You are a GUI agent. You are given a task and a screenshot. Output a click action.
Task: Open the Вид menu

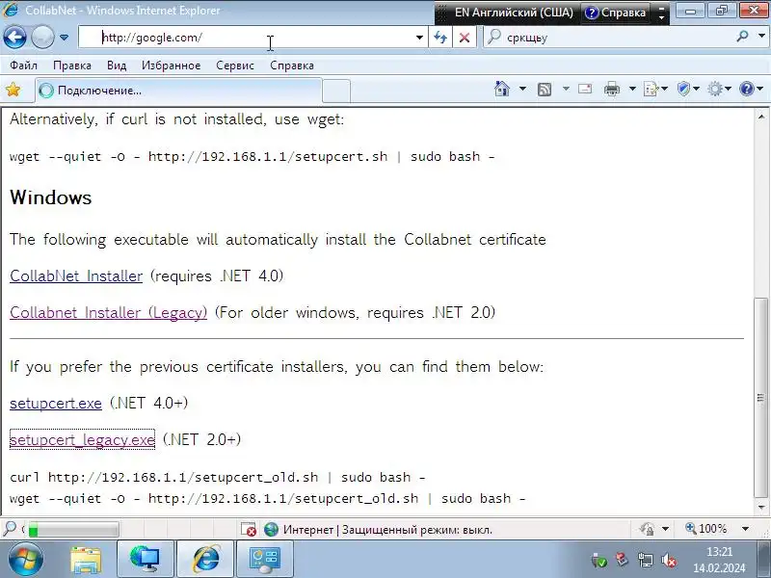117,66
